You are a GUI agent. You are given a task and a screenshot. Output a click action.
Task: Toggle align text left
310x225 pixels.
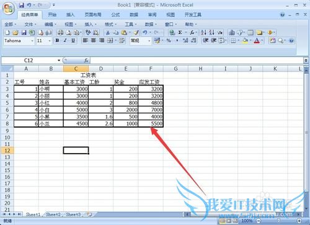[85, 40]
